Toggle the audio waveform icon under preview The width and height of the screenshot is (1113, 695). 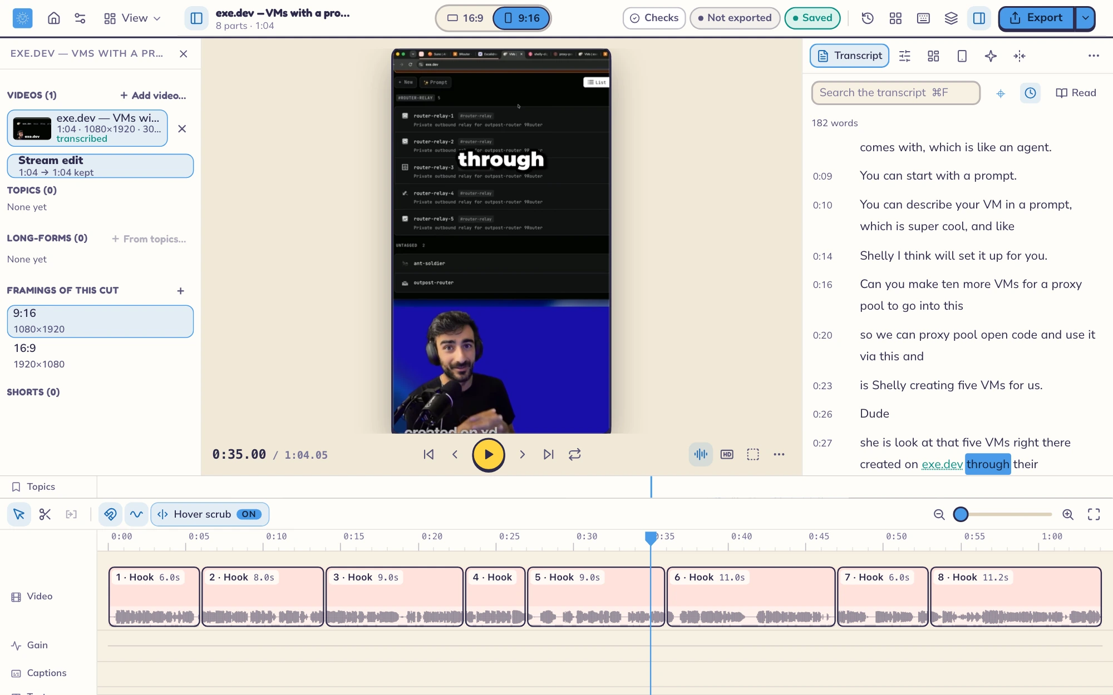tap(701, 454)
